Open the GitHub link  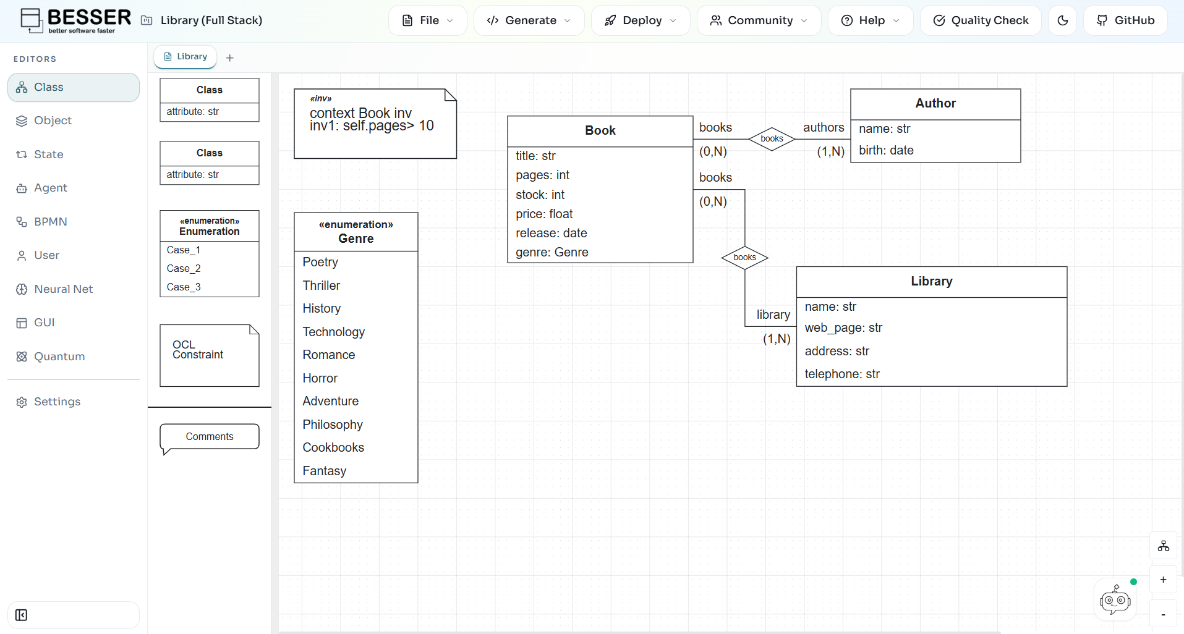[1125, 20]
